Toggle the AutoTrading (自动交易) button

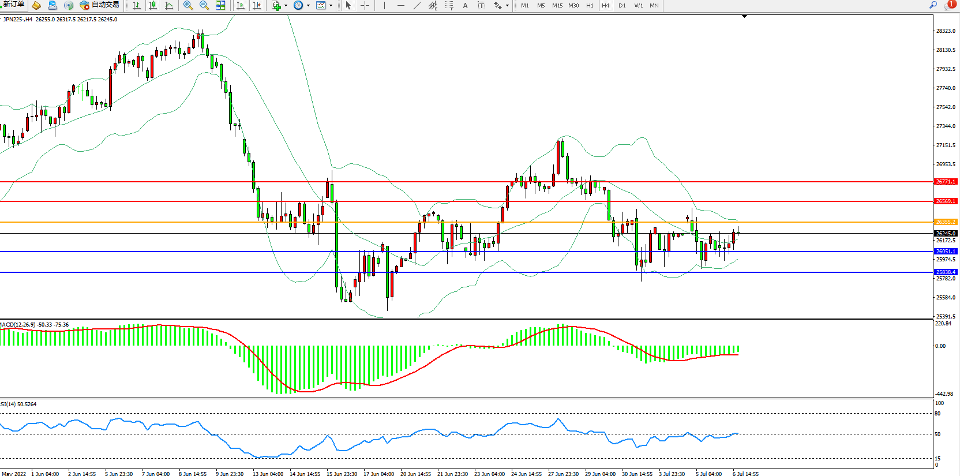click(100, 5)
